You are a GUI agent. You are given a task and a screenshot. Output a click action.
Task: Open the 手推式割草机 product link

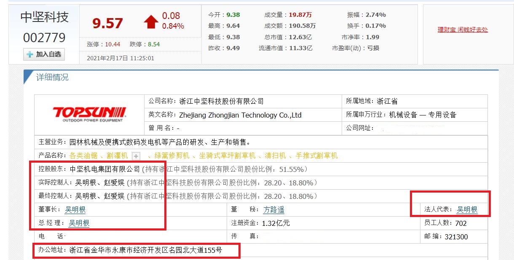317,156
